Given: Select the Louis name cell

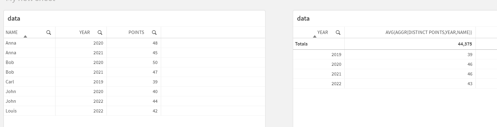Looking at the screenshot, I should (11, 111).
